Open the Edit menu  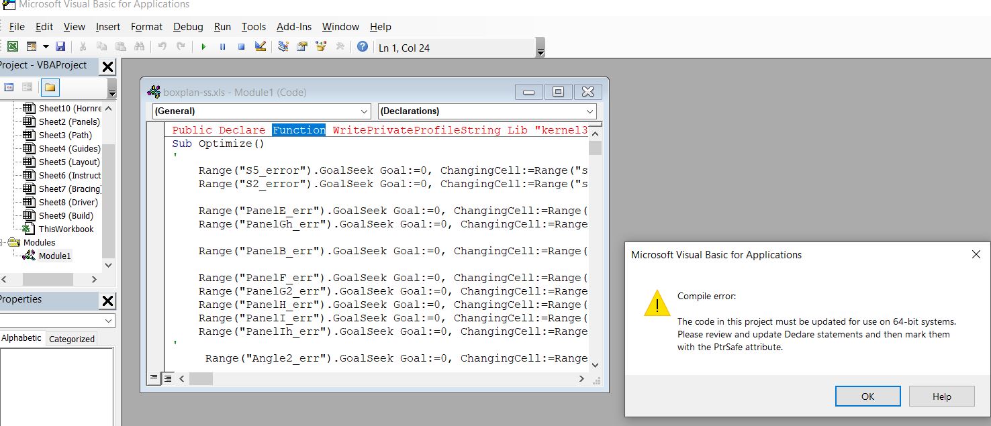pos(44,27)
